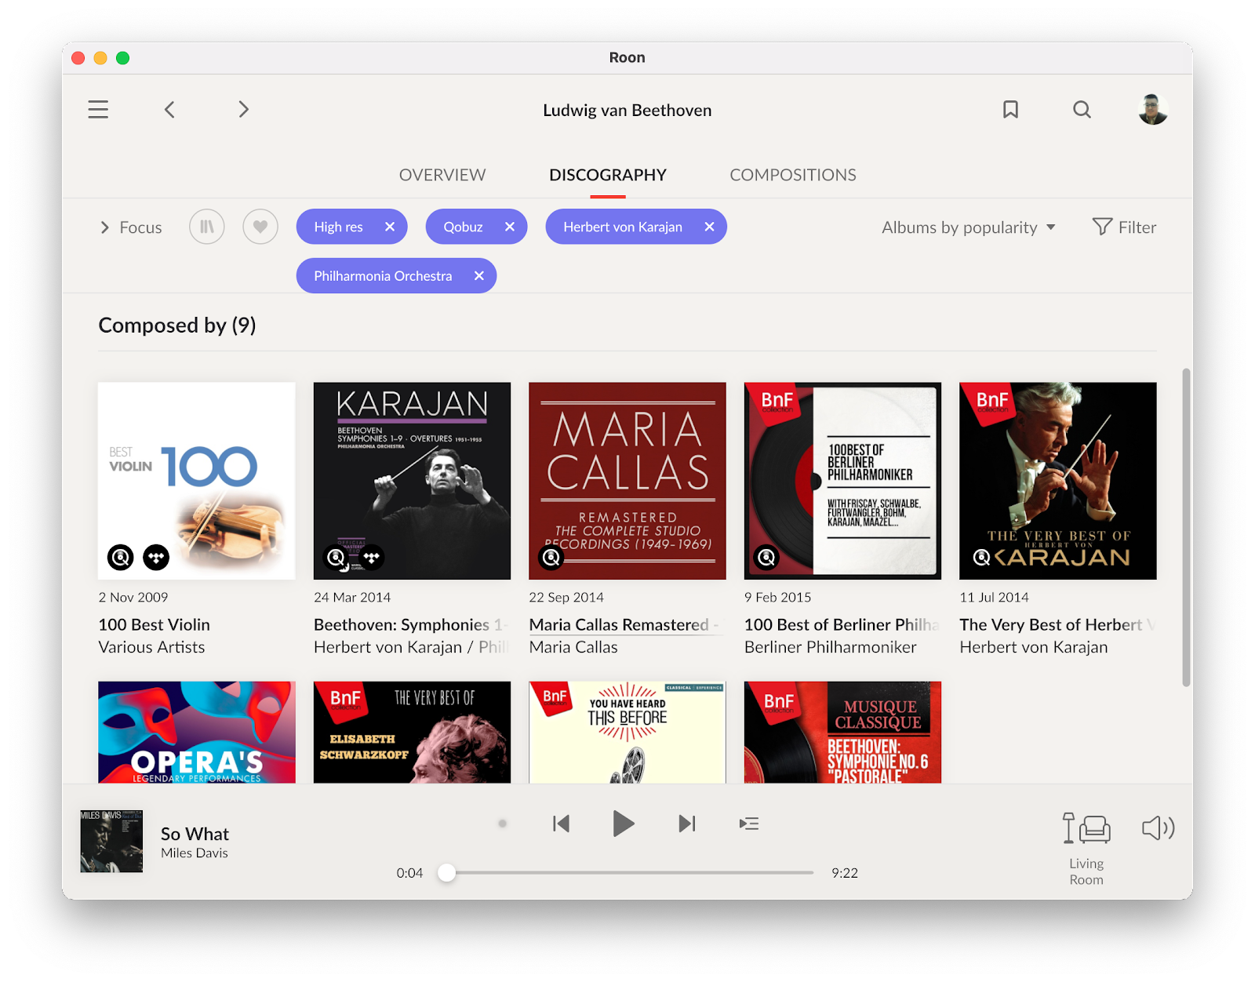Screen dimensions: 1255x982
Task: Click Qobuz badge on Karajan Symphonies cover
Action: [x=336, y=558]
